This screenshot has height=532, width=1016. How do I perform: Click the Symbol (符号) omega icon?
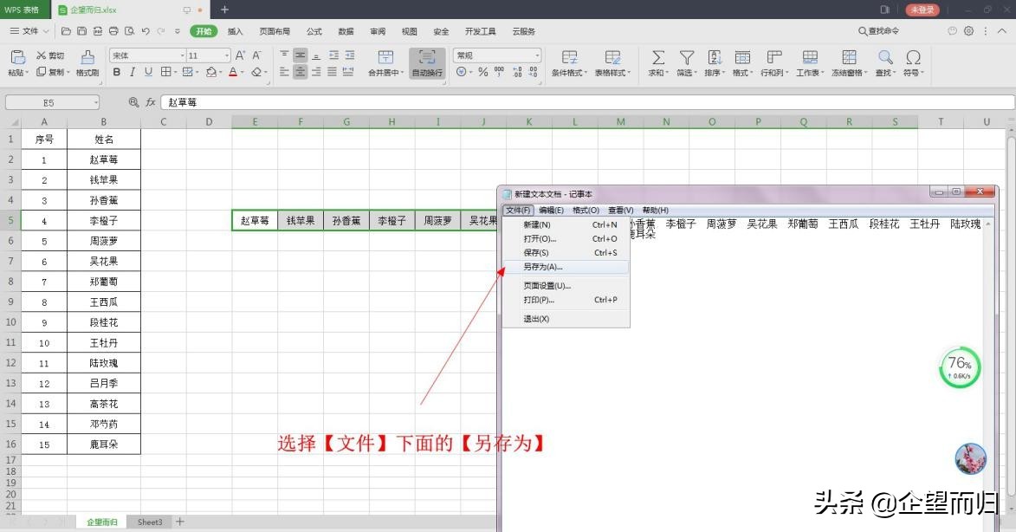click(x=914, y=57)
